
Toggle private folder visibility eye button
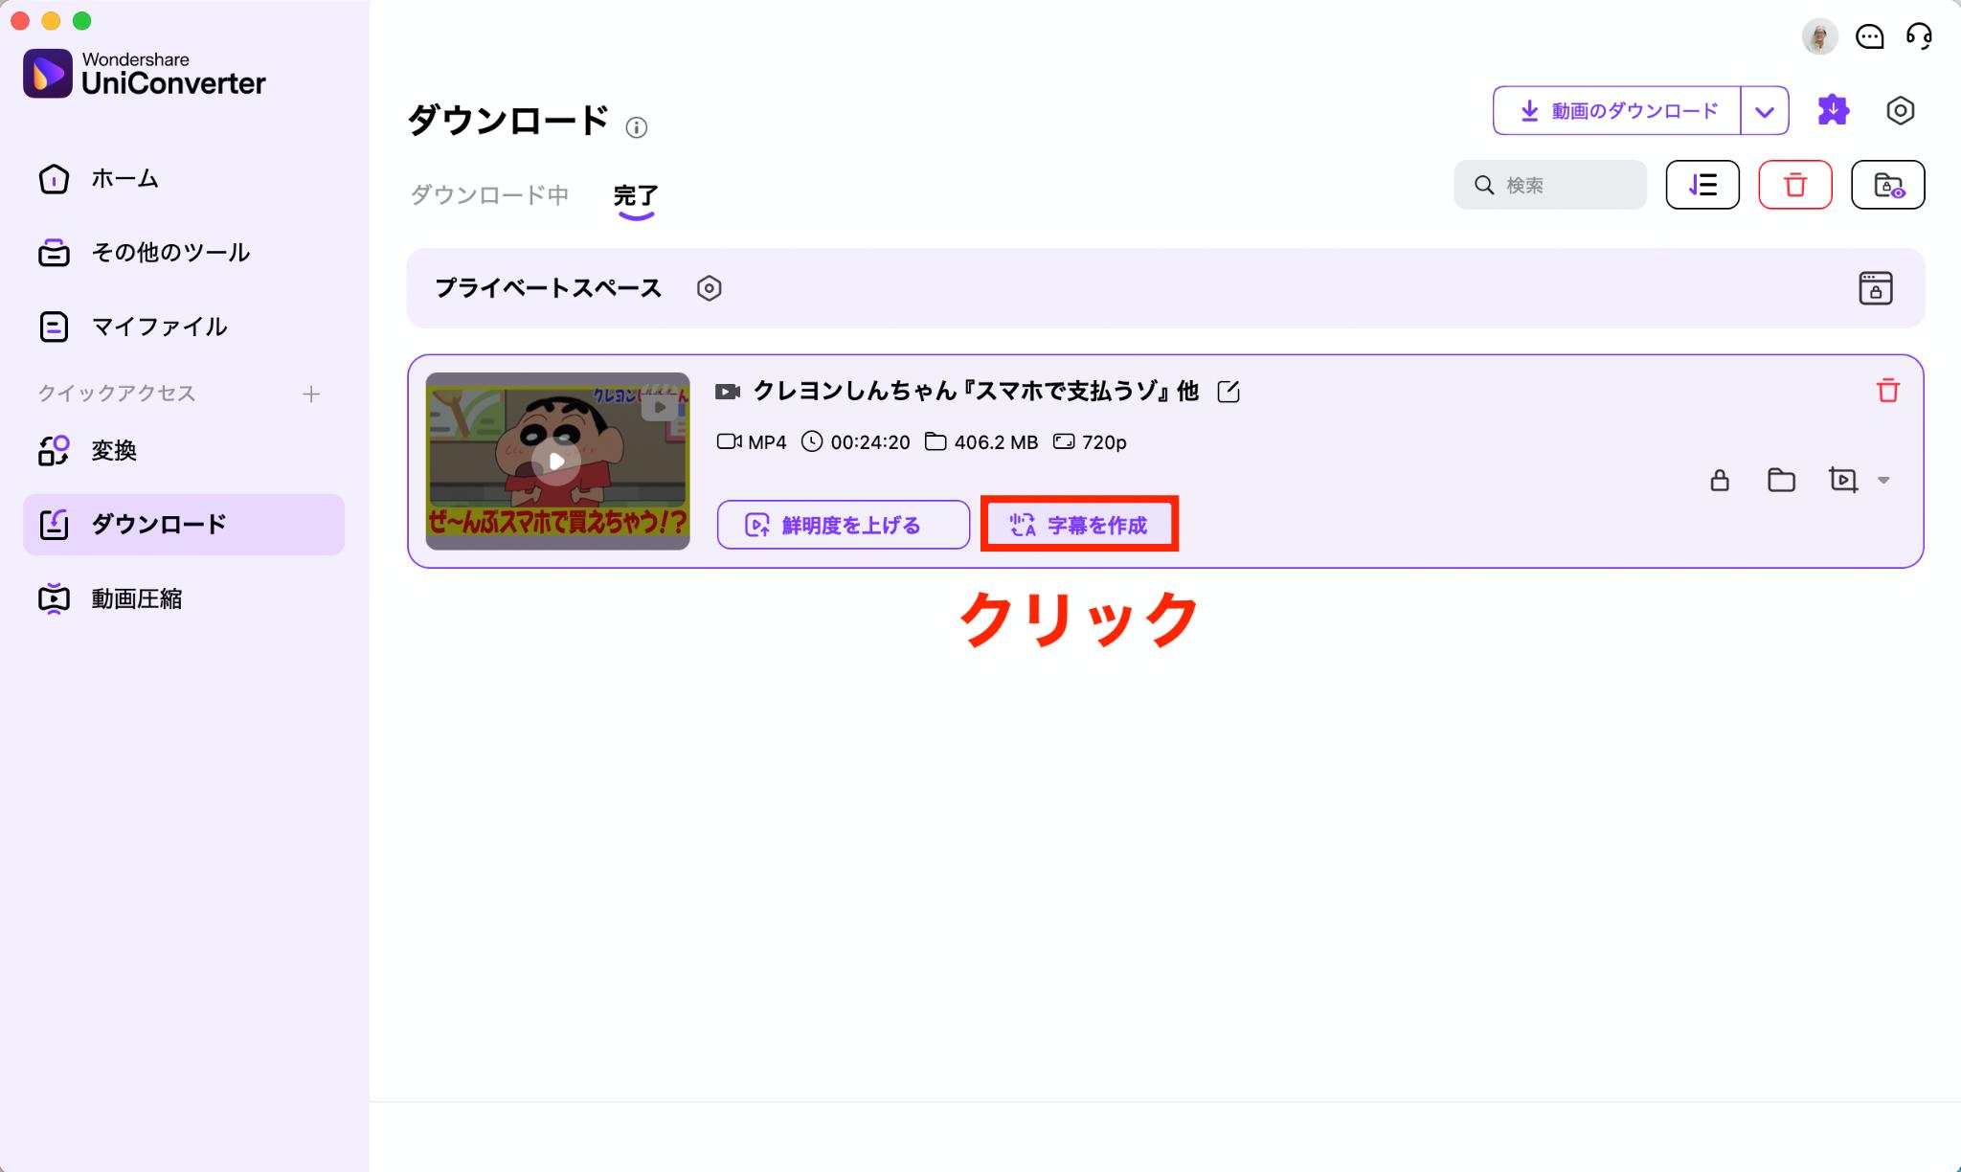[x=1887, y=185]
